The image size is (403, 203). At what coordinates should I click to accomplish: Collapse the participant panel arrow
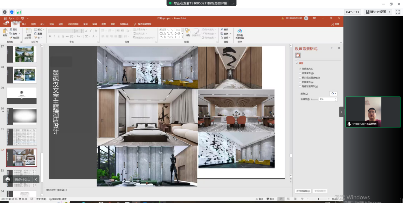pyautogui.click(x=341, y=112)
